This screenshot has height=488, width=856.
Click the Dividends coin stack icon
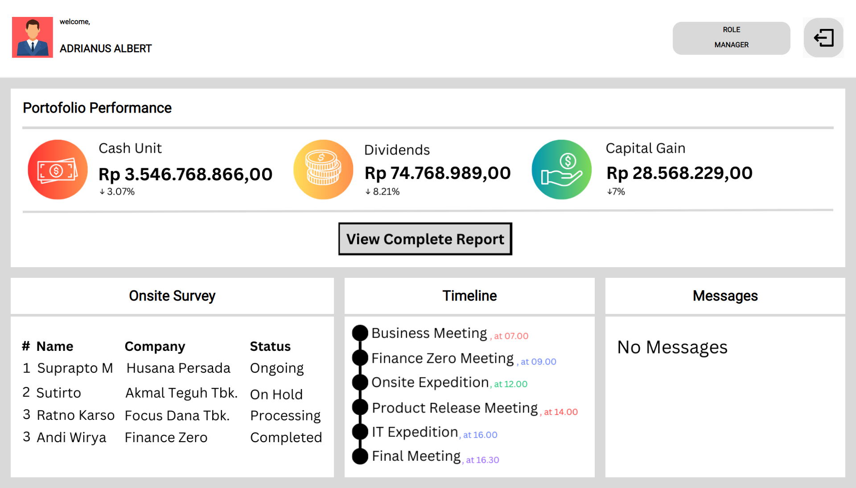323,169
